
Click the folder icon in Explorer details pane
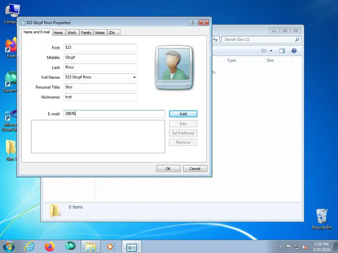coord(54,211)
